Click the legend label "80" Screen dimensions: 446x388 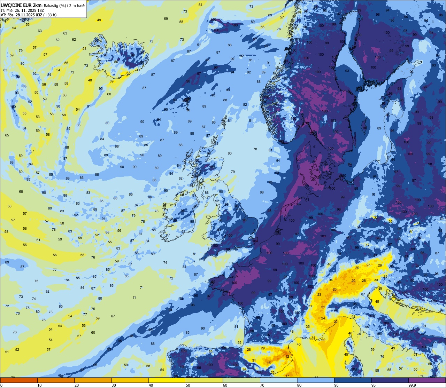(x=299, y=385)
